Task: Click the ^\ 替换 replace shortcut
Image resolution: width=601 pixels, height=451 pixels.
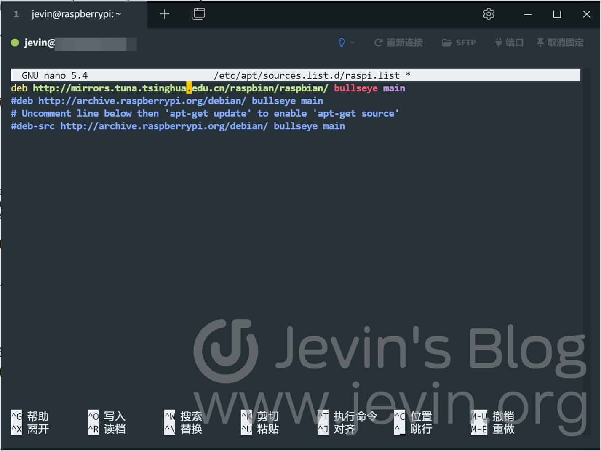Action: click(183, 429)
